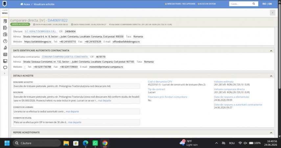Click the battery 100% tray icon
The width and height of the screenshot is (281, 148).
(255, 143)
